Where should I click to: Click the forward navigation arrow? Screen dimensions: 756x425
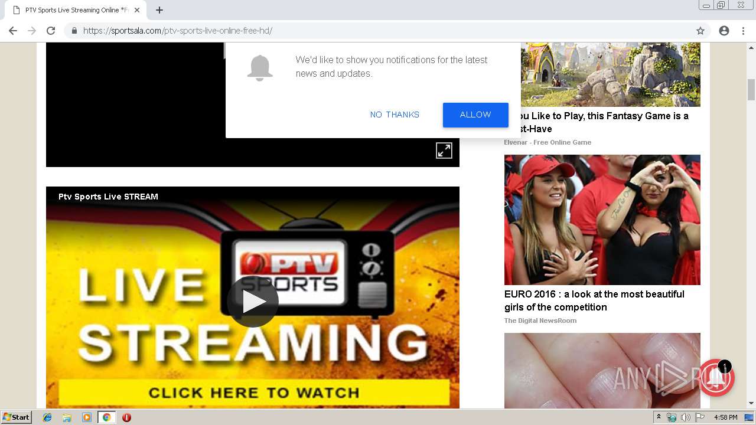coord(32,31)
